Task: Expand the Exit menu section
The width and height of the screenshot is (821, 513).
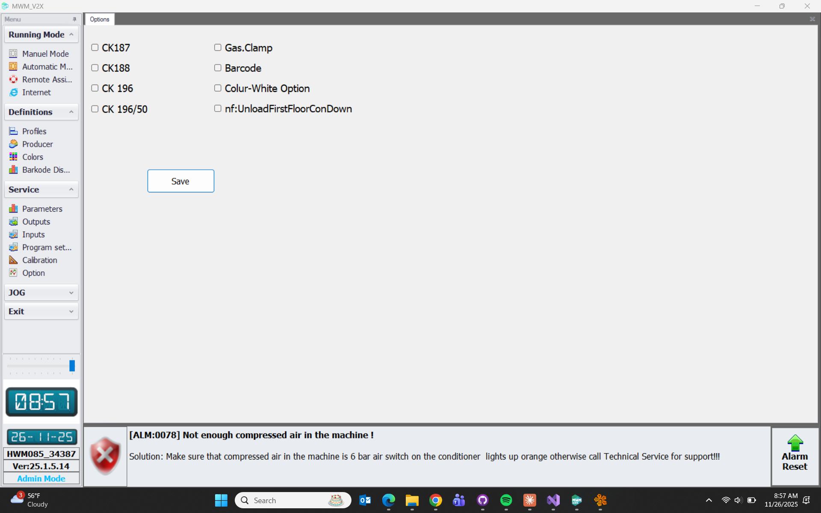Action: (41, 312)
